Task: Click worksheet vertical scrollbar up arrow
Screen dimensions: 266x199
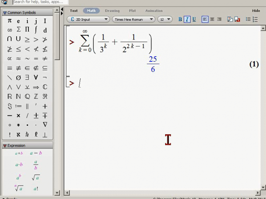Action: tap(263, 28)
